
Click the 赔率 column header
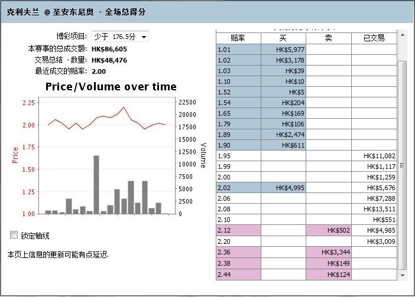pos(238,38)
